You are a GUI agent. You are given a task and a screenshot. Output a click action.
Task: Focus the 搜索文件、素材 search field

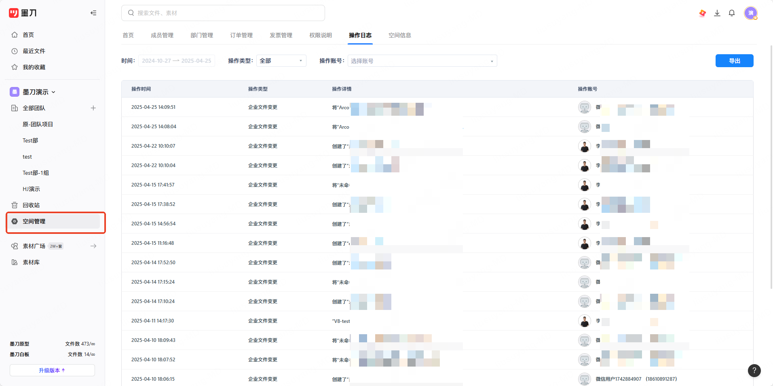(x=223, y=13)
